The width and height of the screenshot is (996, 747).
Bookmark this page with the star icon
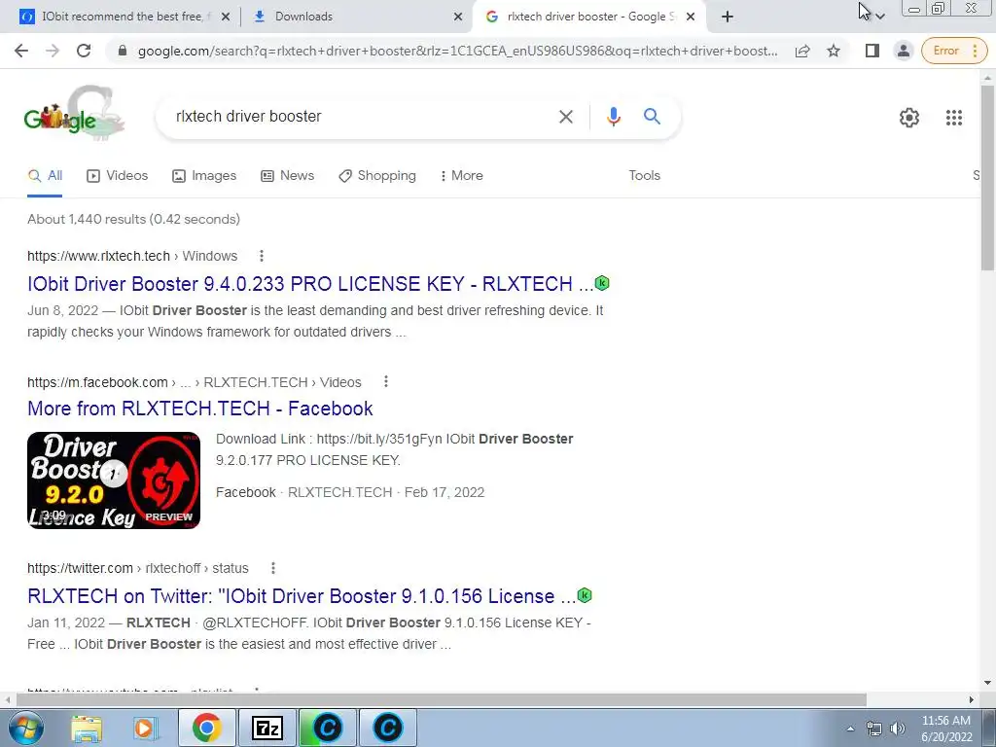pyautogui.click(x=834, y=51)
